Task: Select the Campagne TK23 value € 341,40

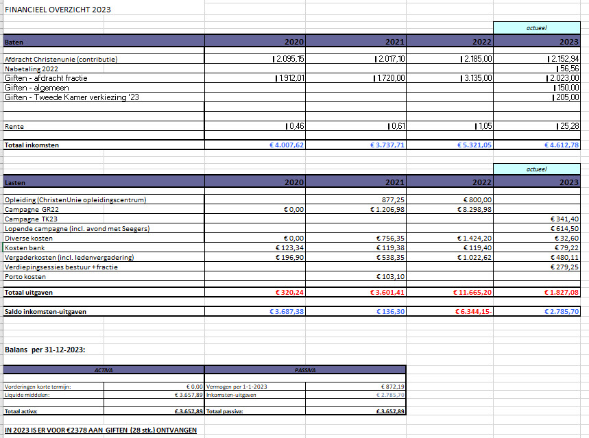Action: pyautogui.click(x=564, y=219)
